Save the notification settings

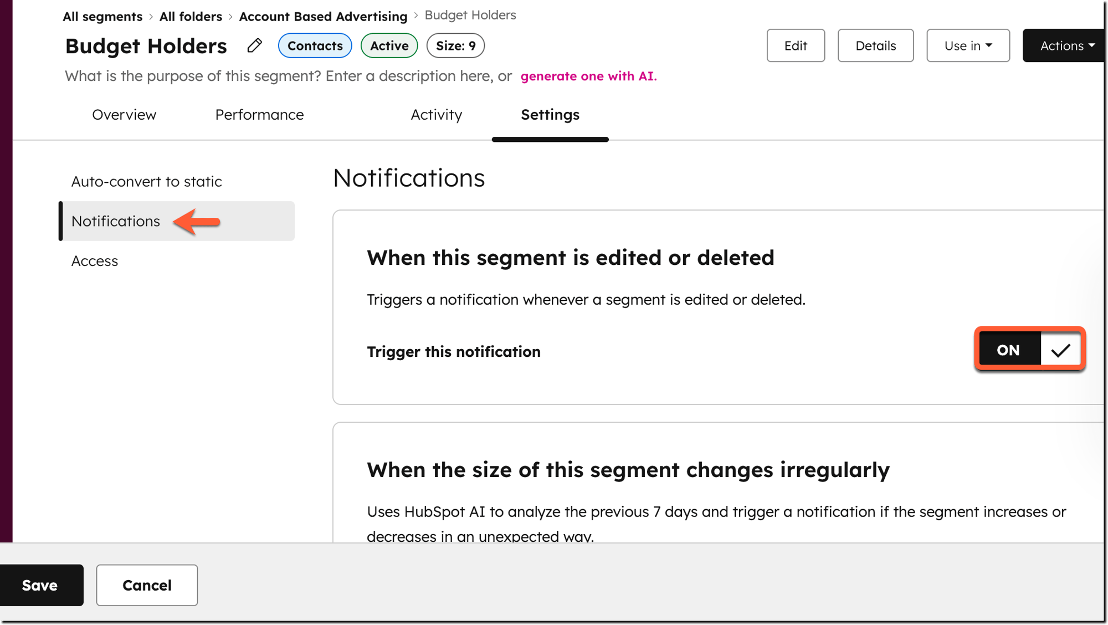[39, 585]
